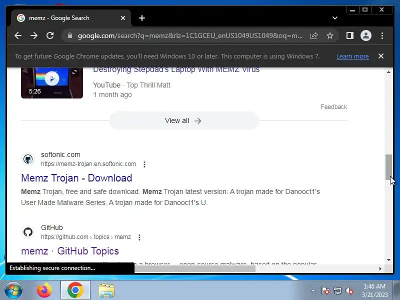The width and height of the screenshot is (400, 300).
Task: Click the Show desktop strip beside the clock
Action: click(x=396, y=290)
